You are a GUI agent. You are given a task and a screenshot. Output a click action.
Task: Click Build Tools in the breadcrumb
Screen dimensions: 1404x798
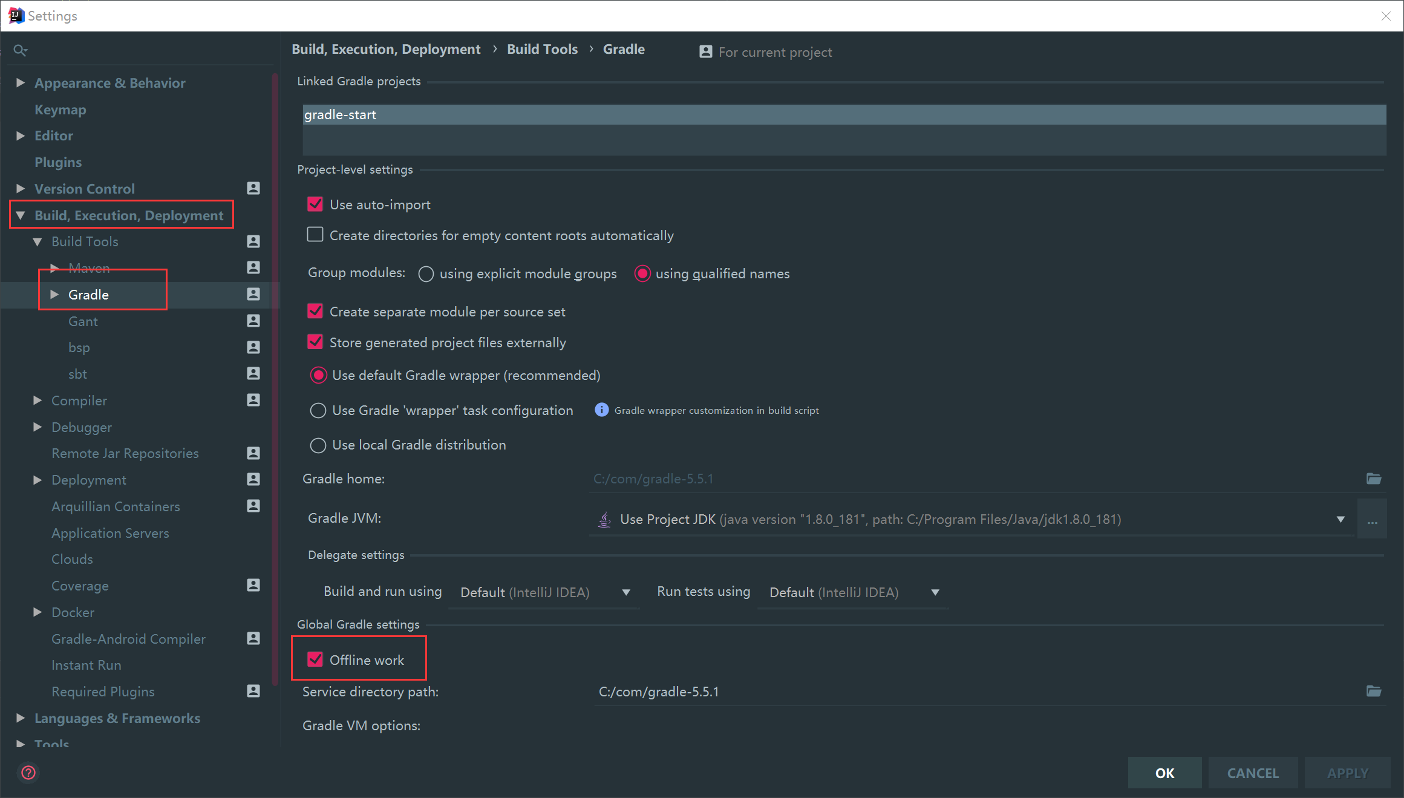pyautogui.click(x=542, y=50)
